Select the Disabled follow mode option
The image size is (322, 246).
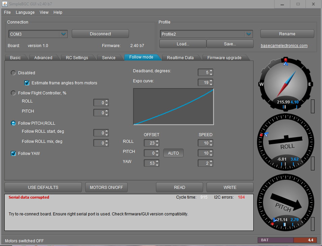pos(13,73)
